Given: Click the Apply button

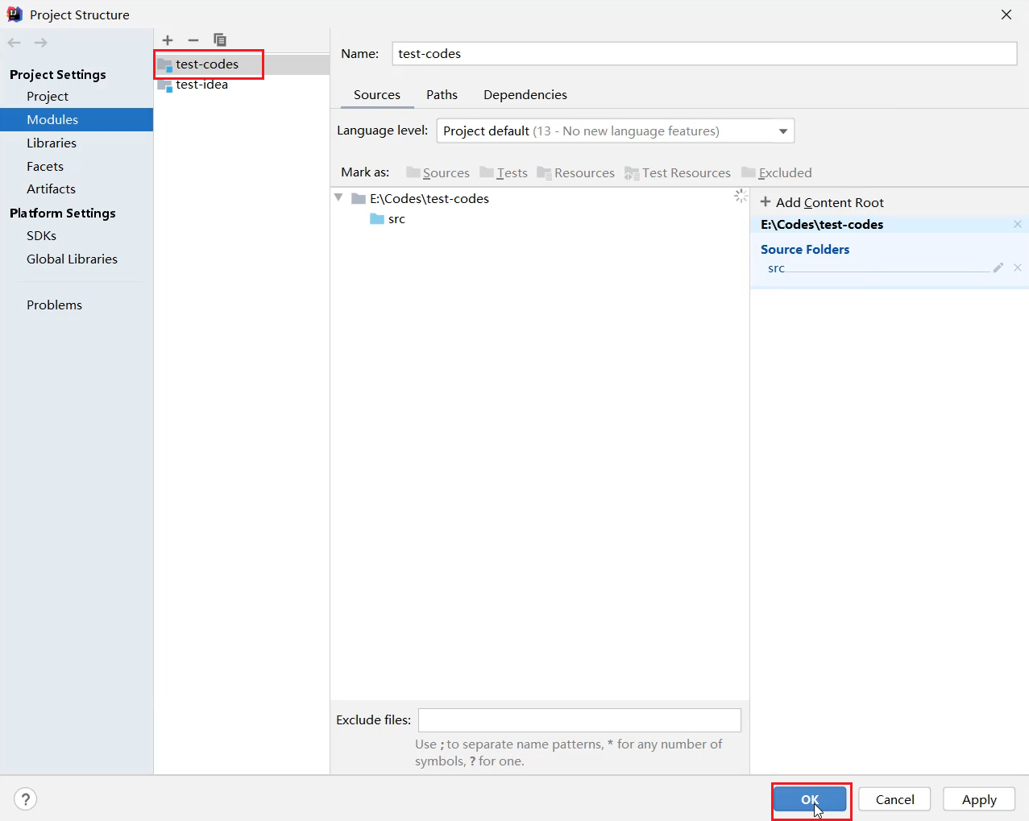Looking at the screenshot, I should tap(978, 799).
